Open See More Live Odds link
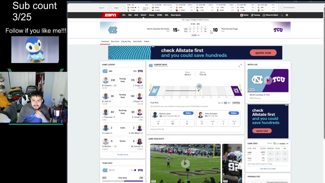 (x=268, y=169)
